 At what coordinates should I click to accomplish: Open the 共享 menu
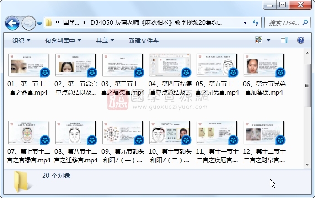[105, 41]
